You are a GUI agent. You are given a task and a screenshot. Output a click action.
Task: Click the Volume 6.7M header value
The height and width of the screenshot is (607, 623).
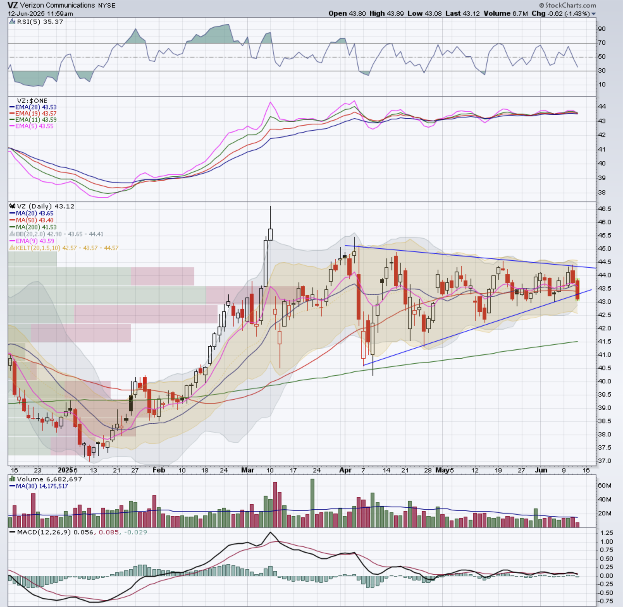point(506,13)
